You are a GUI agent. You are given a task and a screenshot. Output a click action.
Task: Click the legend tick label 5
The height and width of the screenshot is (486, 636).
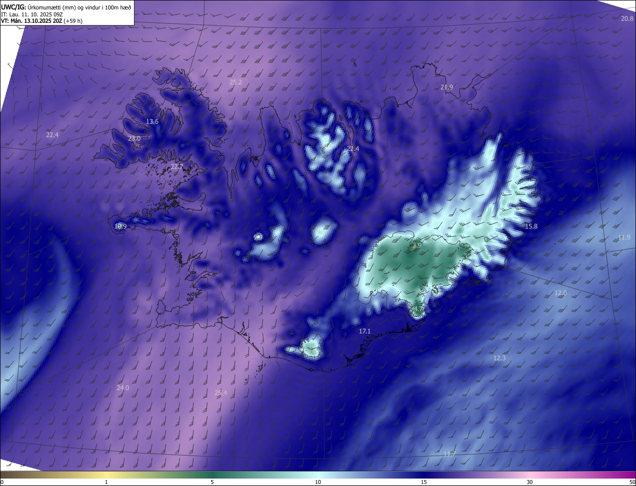[212, 482]
